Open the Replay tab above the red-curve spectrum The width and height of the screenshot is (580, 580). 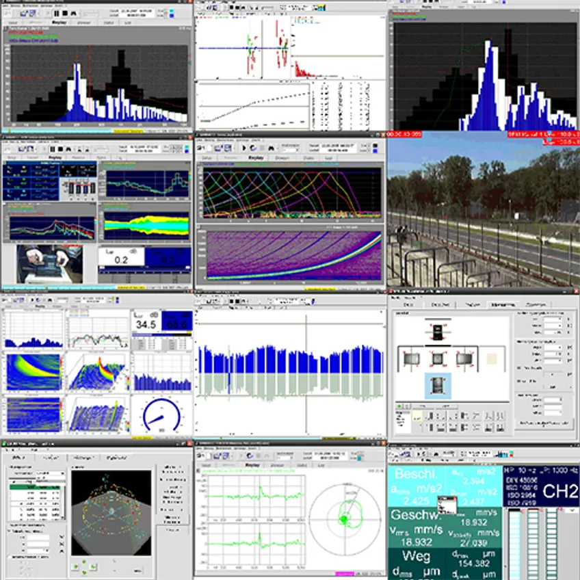tap(60, 23)
